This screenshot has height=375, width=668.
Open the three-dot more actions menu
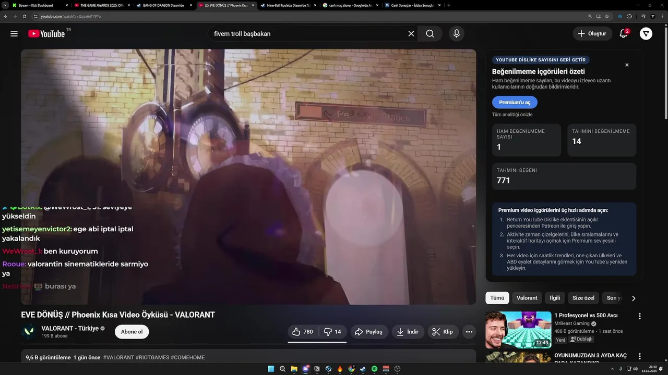[469, 332]
